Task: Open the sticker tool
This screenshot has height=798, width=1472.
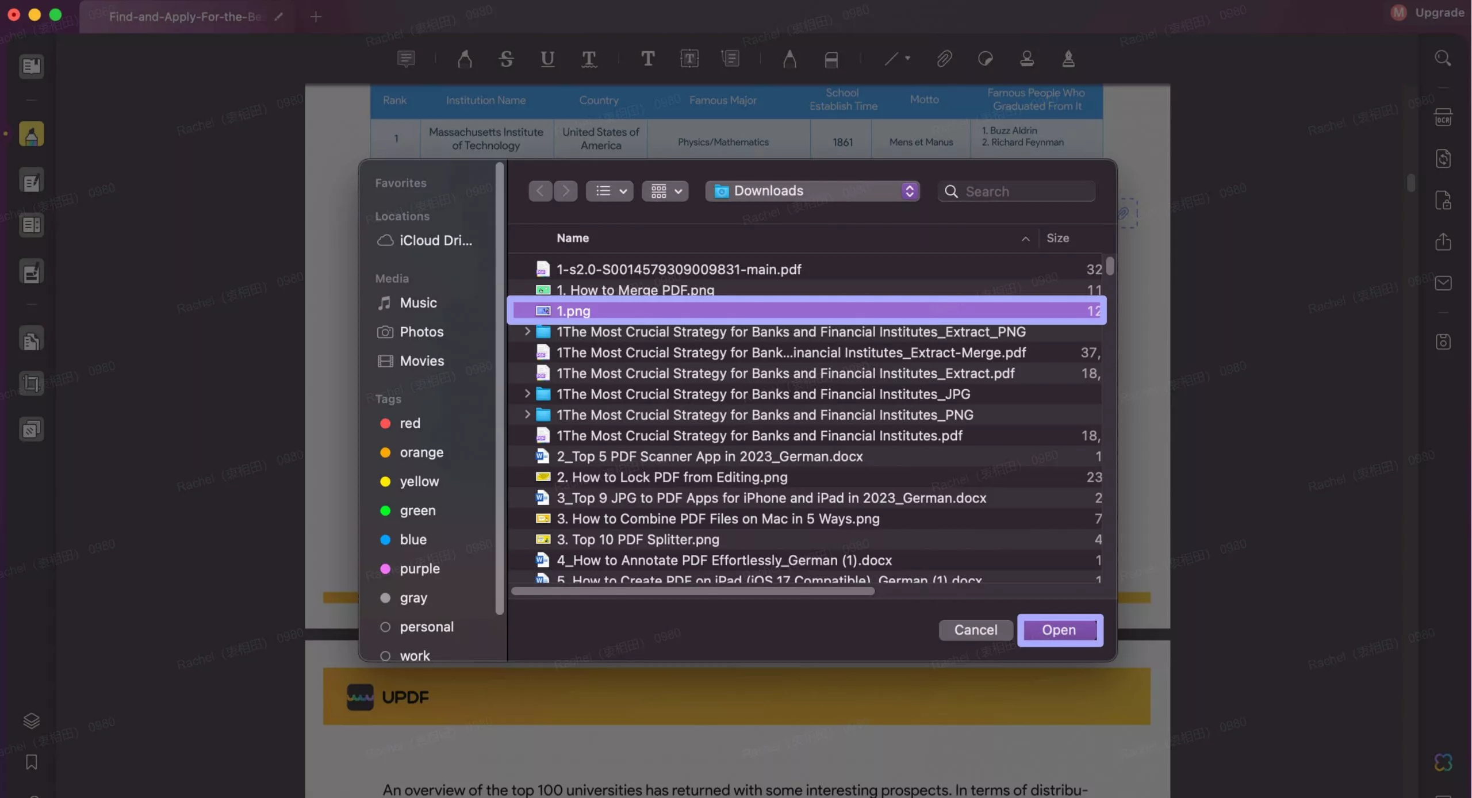Action: tap(985, 59)
